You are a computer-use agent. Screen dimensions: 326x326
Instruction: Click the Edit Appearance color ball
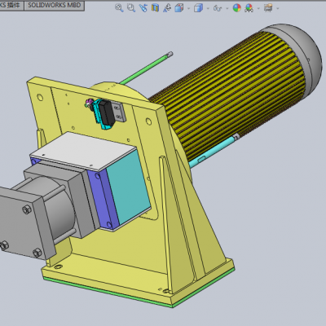pyautogui.click(x=237, y=8)
